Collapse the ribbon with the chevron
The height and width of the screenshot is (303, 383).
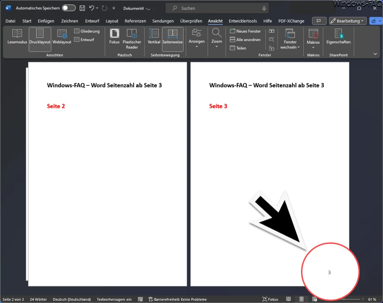pos(375,54)
